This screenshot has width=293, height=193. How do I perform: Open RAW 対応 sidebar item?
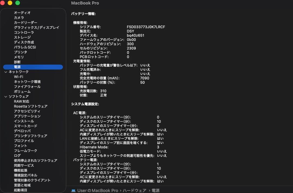(21, 101)
